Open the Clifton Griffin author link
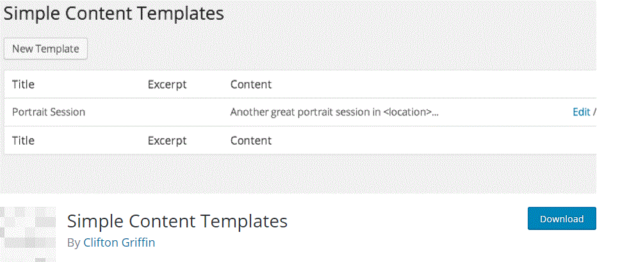 (119, 243)
